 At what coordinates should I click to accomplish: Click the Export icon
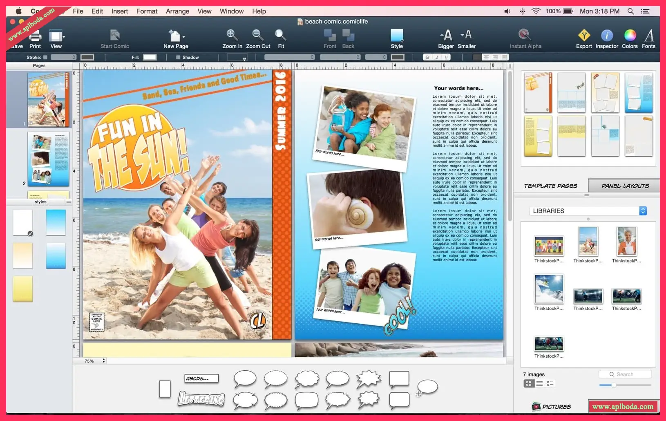pyautogui.click(x=584, y=36)
